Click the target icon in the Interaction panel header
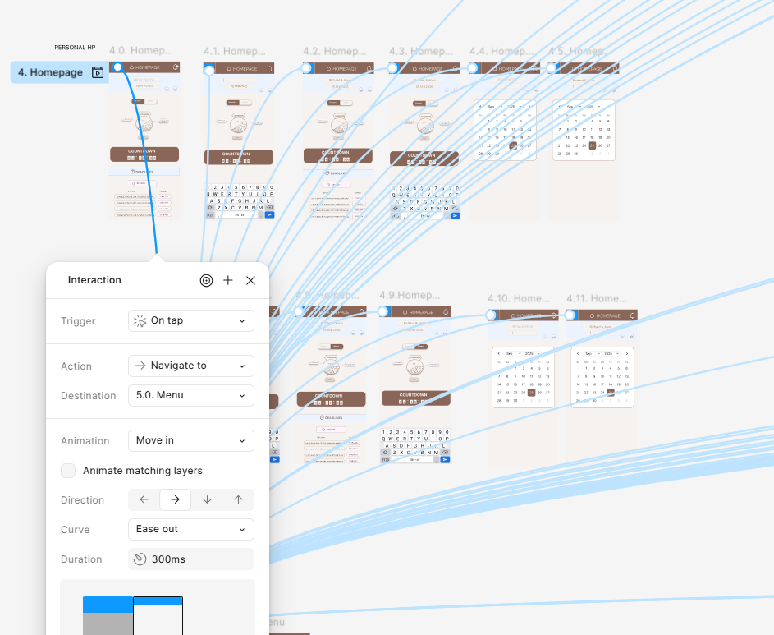Image resolution: width=774 pixels, height=635 pixels. [x=206, y=280]
